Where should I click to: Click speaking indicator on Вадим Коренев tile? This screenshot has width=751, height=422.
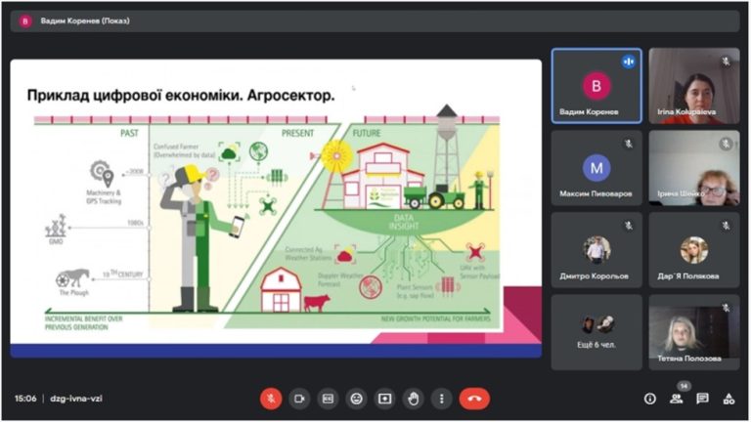click(x=629, y=62)
